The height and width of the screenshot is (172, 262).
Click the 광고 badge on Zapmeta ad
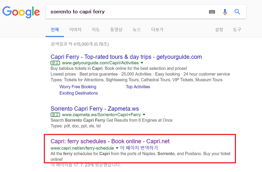55,115
